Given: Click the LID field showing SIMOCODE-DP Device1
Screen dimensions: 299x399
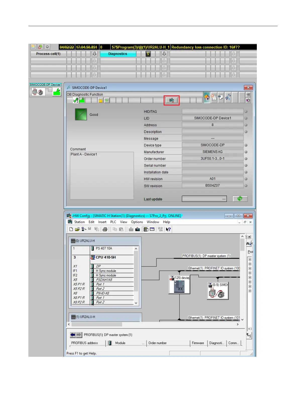Looking at the screenshot, I should [x=212, y=118].
